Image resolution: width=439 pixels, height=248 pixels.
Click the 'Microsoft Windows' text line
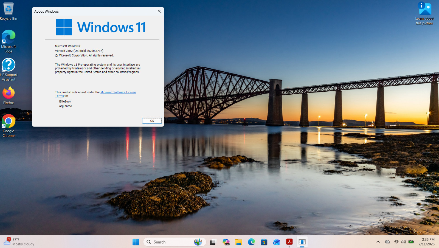point(67,46)
